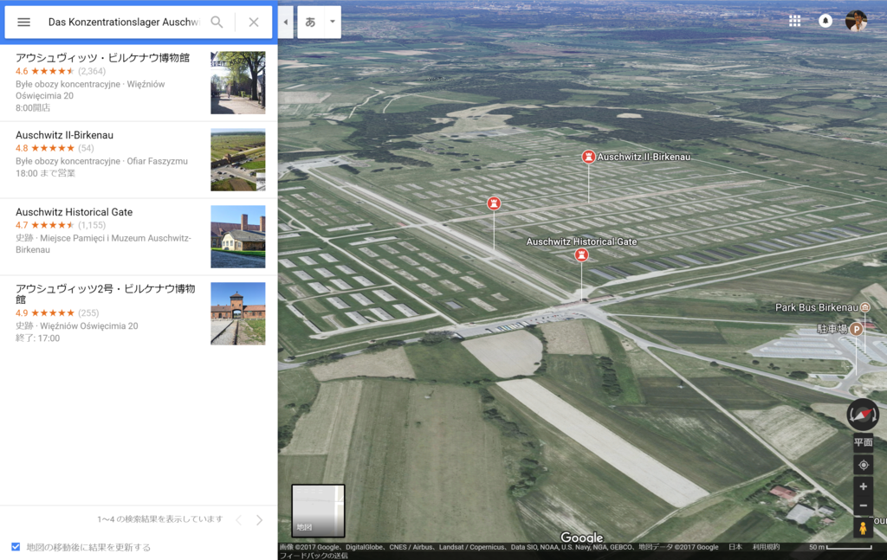Viewport: 887px width, 560px height.
Task: Open アウシュヴィッツ2号・ビルケナウ博物館 result
Action: pos(139,313)
